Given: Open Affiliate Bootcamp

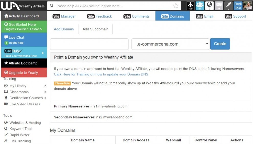Looking at the screenshot, I should (24, 63).
